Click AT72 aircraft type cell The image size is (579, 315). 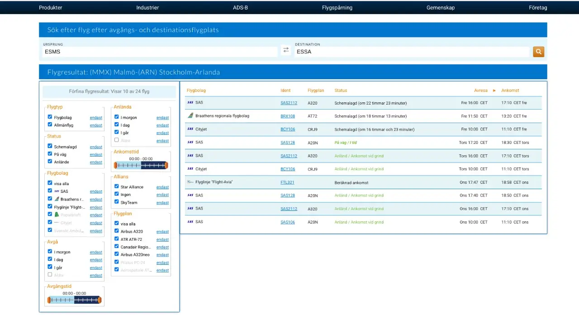point(313,116)
